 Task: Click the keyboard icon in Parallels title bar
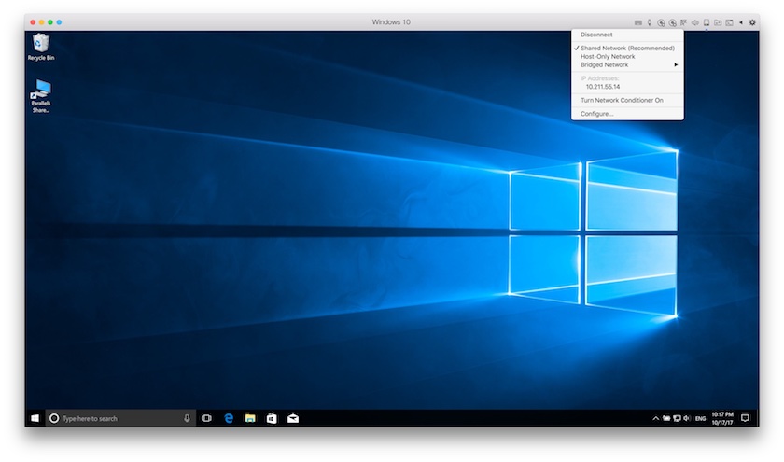pyautogui.click(x=638, y=22)
